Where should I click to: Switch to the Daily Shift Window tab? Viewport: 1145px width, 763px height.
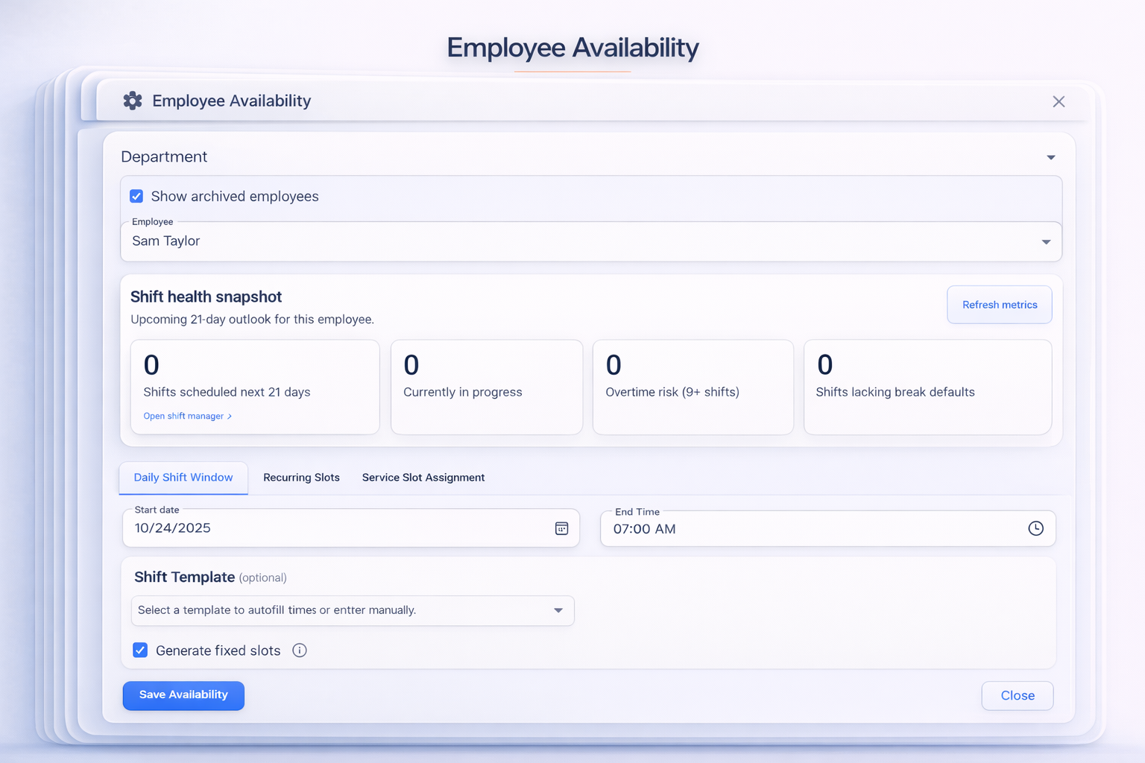pyautogui.click(x=183, y=478)
